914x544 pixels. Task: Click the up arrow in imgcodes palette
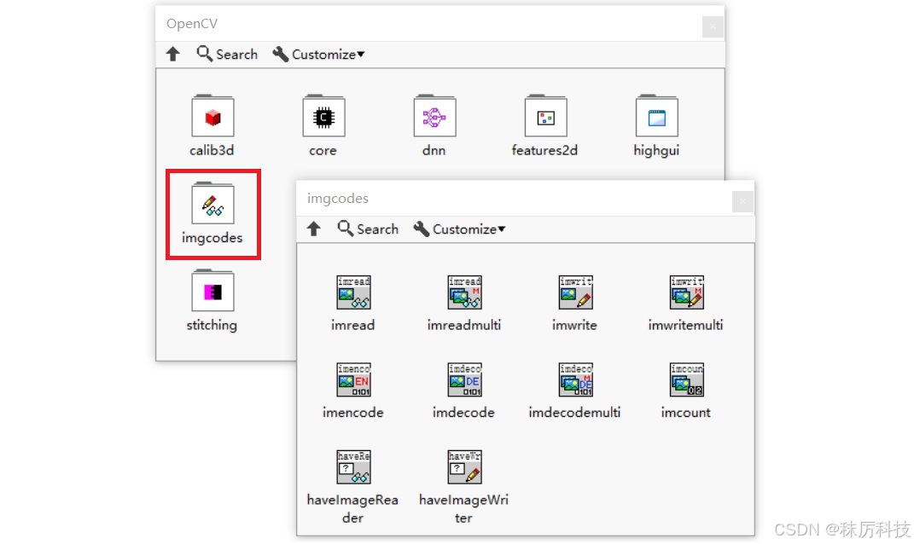pos(313,229)
